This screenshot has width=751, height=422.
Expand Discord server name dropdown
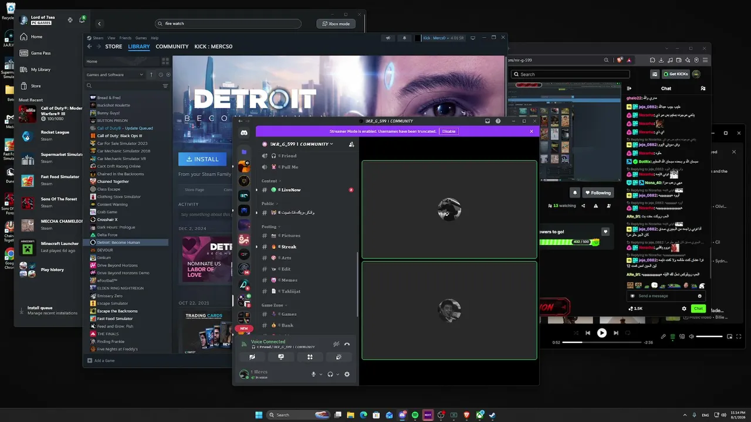tap(331, 144)
